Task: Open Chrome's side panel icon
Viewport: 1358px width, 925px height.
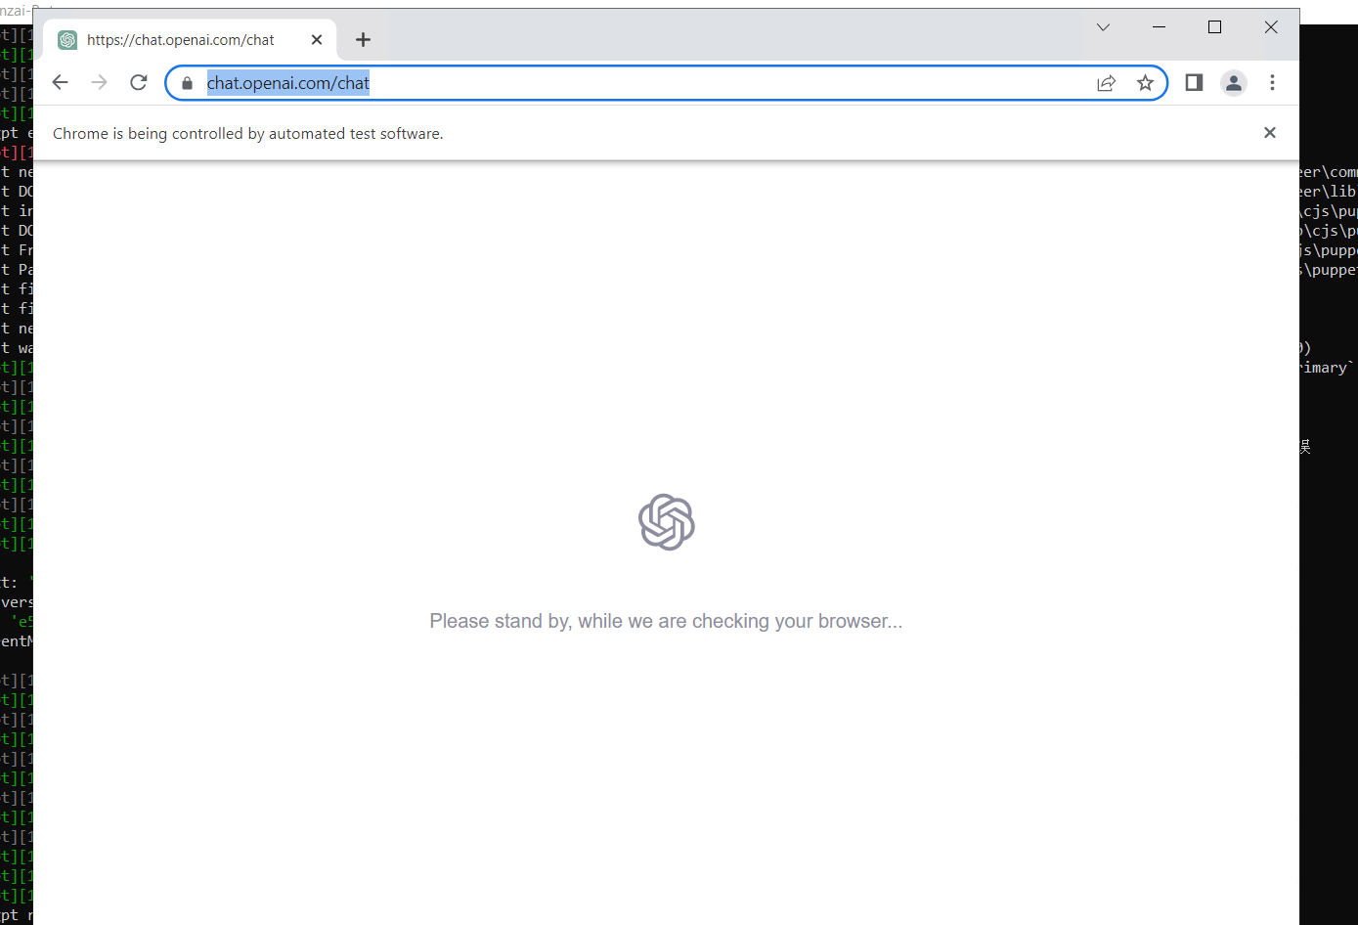Action: coord(1193,82)
